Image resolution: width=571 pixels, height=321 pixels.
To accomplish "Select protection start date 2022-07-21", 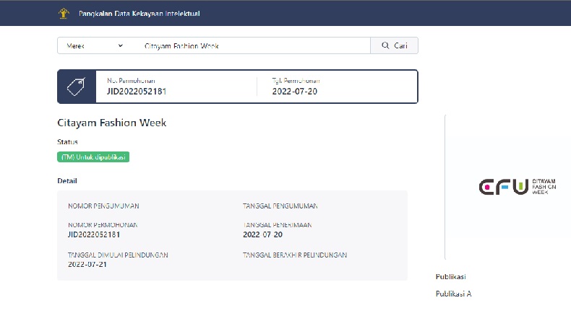I will point(87,265).
